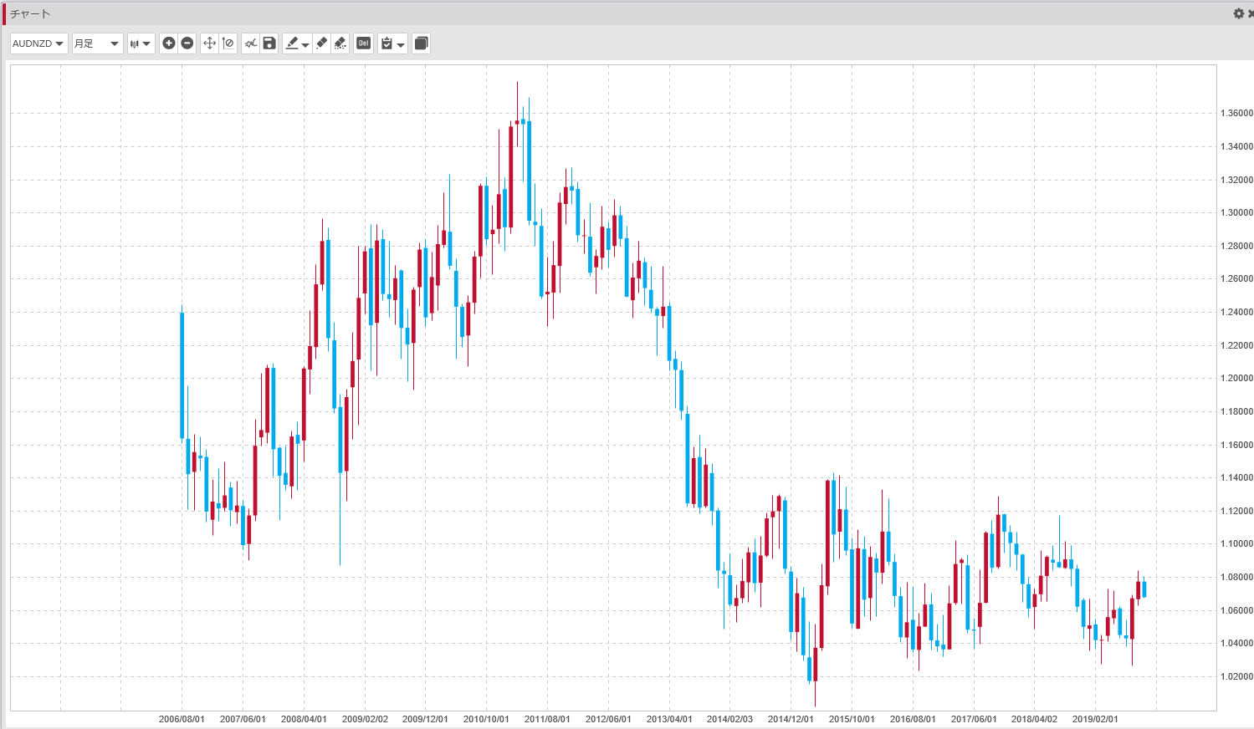The image size is (1254, 729).
Task: Select the four-arrow move chart tool
Action: [209, 43]
